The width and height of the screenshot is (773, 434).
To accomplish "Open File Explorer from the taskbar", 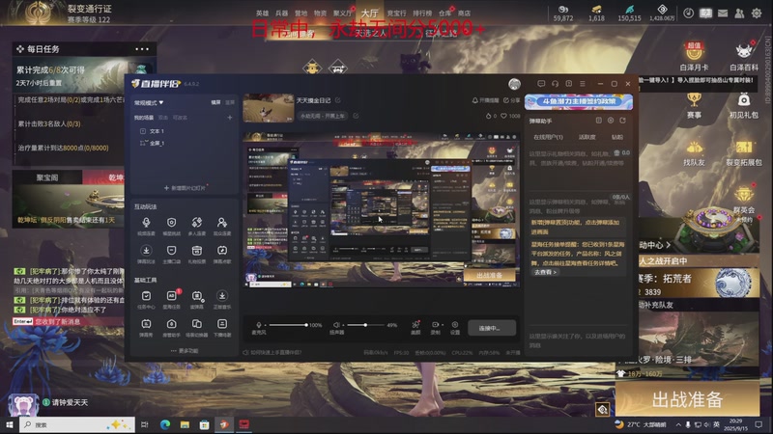I will coord(185,424).
